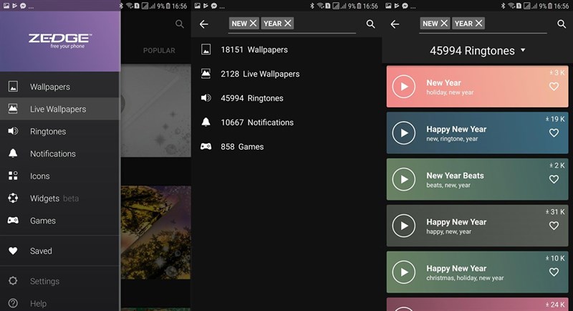The width and height of the screenshot is (573, 311).
Task: Select Live Wallpapers in the side menu
Action: coord(60,109)
